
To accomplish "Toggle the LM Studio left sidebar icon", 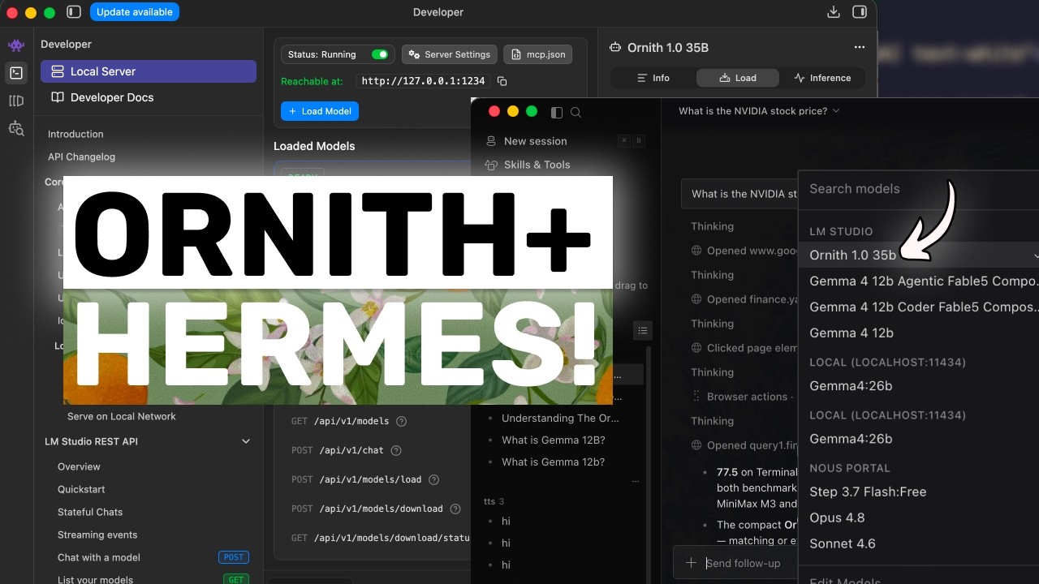I will pyautogui.click(x=74, y=12).
